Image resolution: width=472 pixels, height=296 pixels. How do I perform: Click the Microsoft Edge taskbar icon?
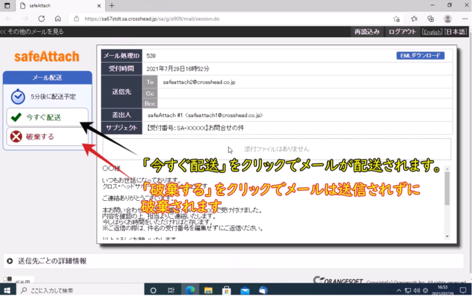(x=190, y=290)
